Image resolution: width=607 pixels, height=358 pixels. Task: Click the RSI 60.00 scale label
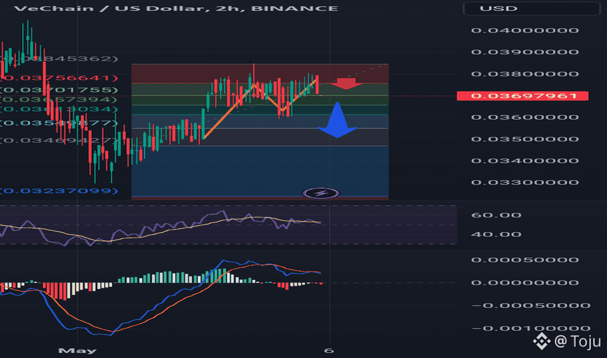tap(496, 215)
